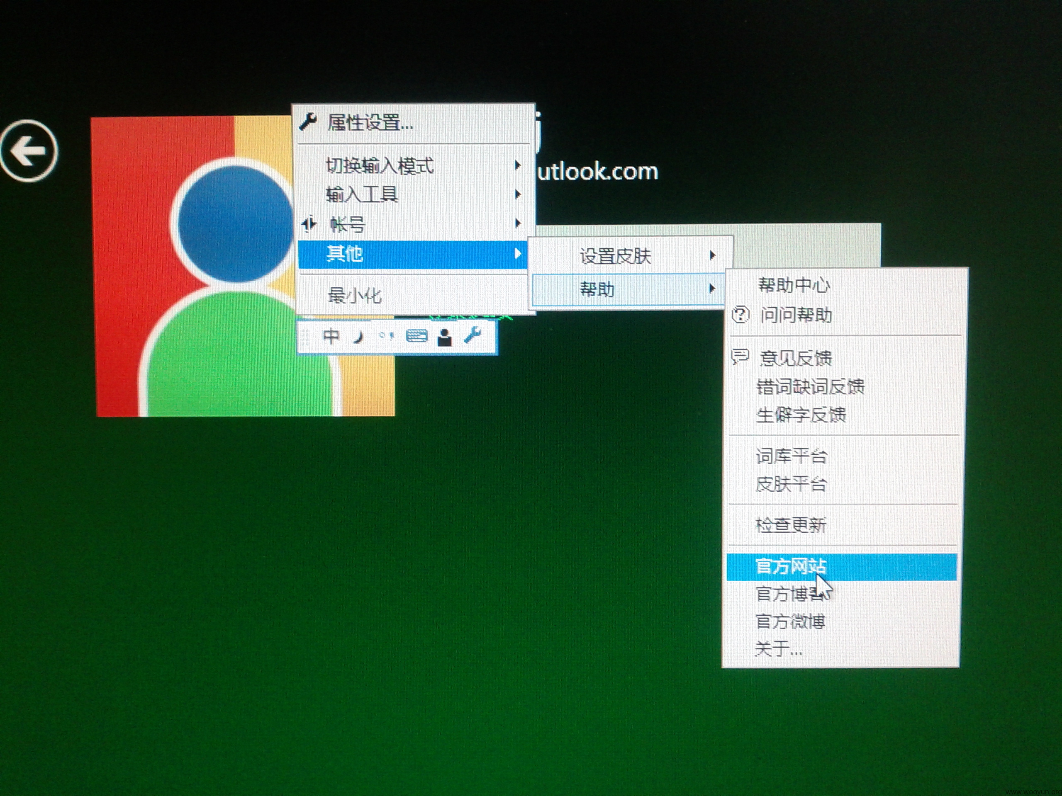
Task: Open 皮肤平台
Action: [x=843, y=484]
